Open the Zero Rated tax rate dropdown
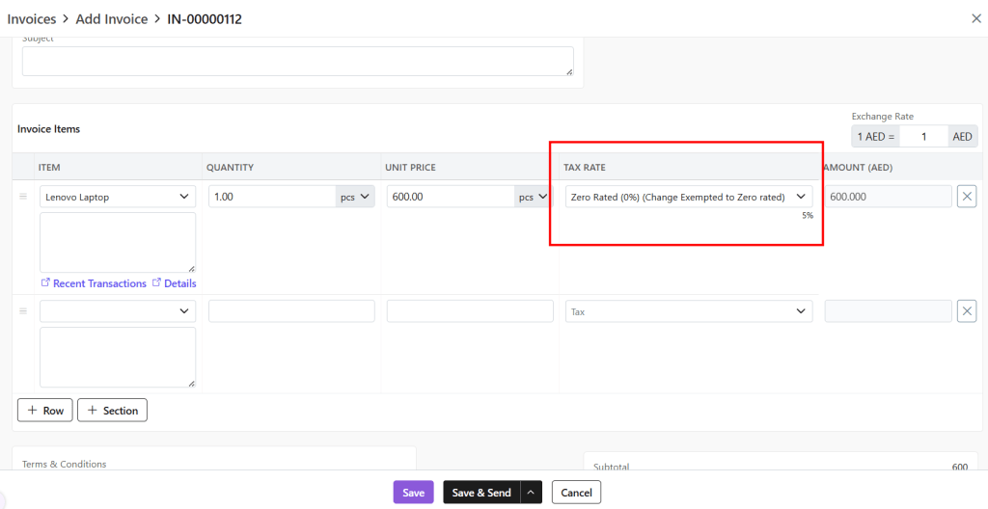Screen dimensions: 988x509 point(689,197)
